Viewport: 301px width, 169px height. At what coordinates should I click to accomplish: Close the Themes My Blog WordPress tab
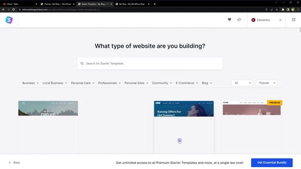74,4
